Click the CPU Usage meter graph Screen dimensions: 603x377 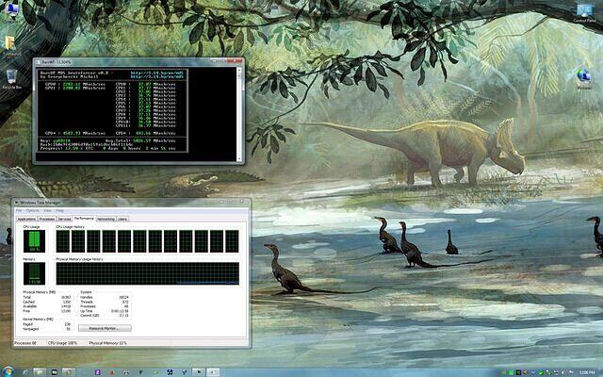click(x=33, y=241)
